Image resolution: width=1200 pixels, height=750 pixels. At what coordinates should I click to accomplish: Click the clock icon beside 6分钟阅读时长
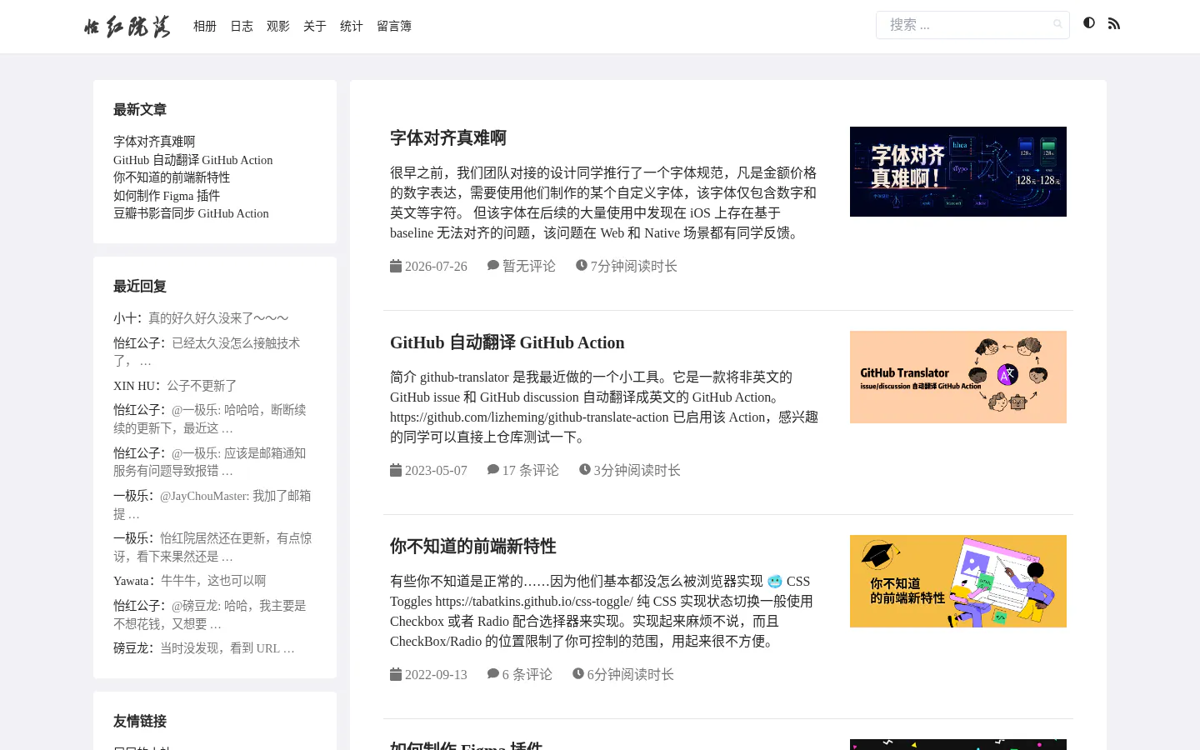pyautogui.click(x=578, y=673)
